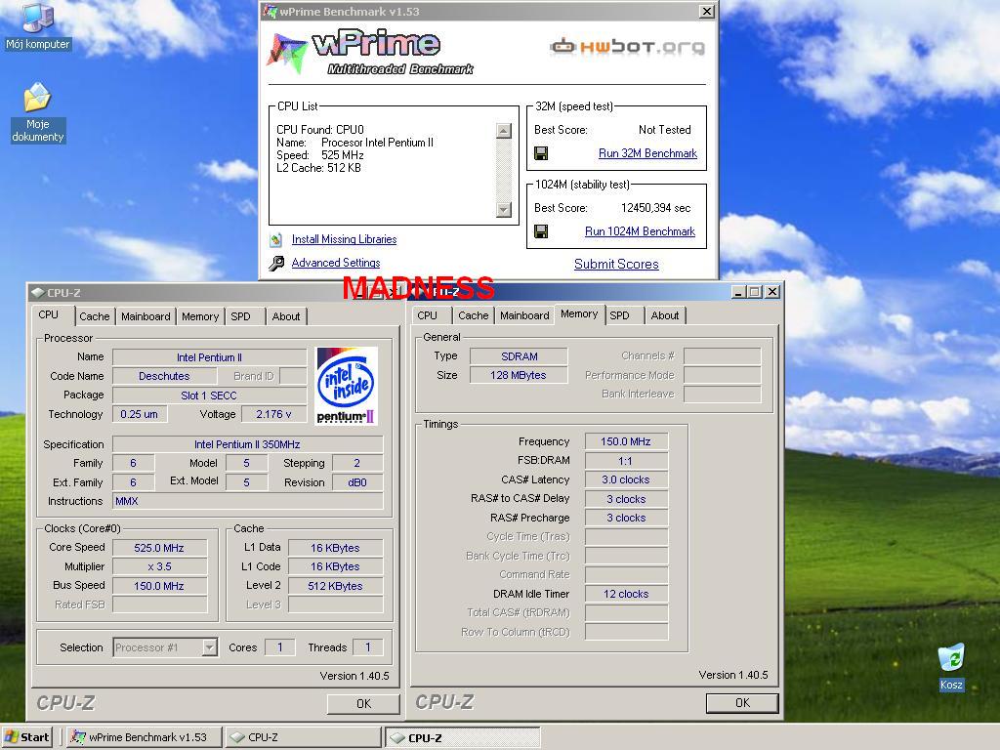Image resolution: width=1000 pixels, height=750 pixels.
Task: Switch to Mainboard tab in left CPU-Z
Action: (x=146, y=316)
